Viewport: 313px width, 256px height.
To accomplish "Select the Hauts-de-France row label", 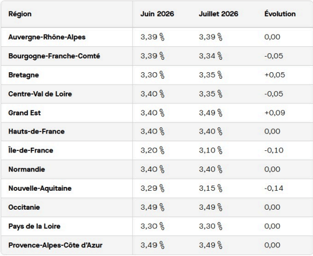I will (x=36, y=132).
